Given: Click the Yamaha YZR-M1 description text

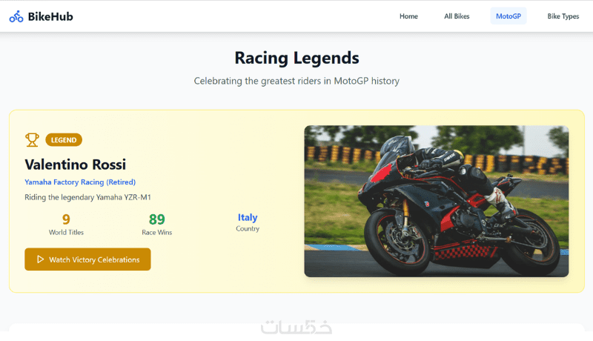Looking at the screenshot, I should [x=87, y=197].
